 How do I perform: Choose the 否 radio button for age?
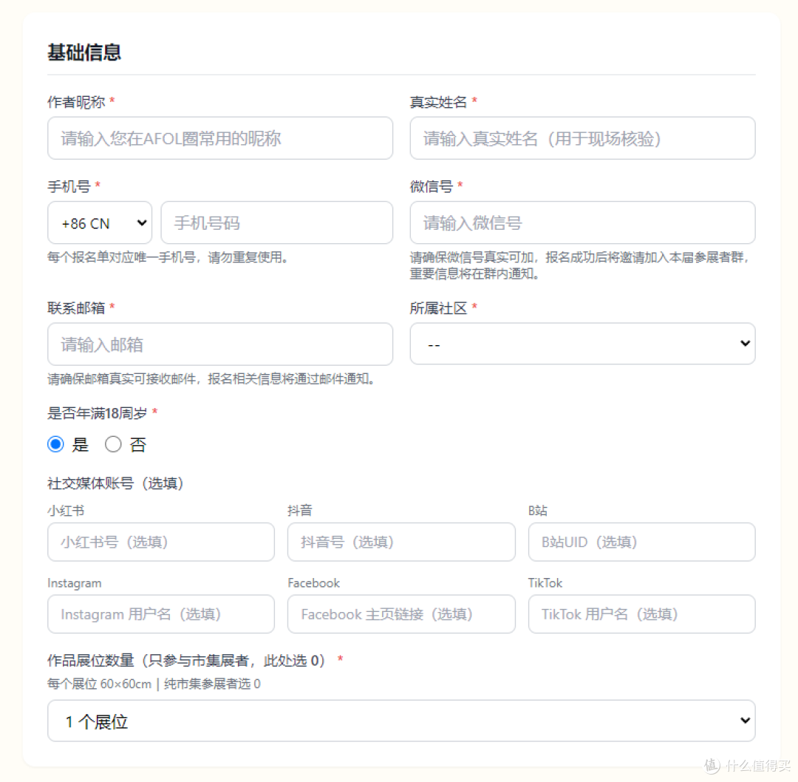pos(113,444)
